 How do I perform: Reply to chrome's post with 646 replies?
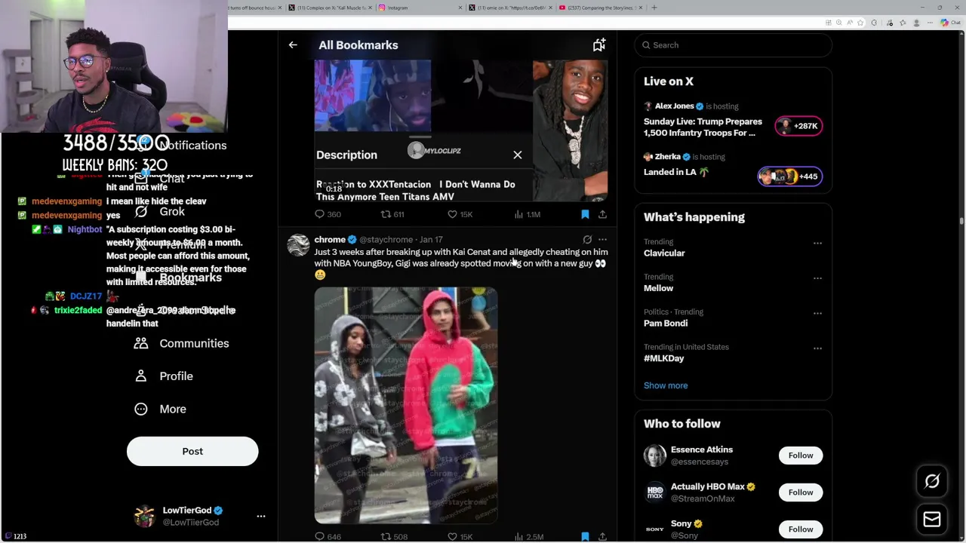(328, 537)
